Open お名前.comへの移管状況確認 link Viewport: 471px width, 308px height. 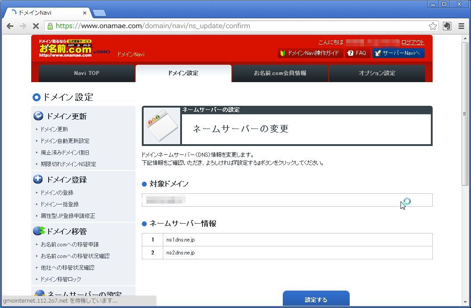pos(75,256)
